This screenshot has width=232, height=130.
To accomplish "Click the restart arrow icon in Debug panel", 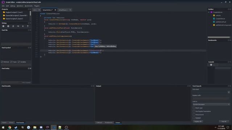I will [13, 26].
